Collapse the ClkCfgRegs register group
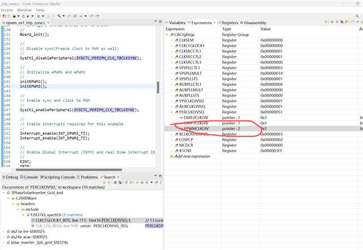This screenshot has width=363, height=250. coord(168,35)
